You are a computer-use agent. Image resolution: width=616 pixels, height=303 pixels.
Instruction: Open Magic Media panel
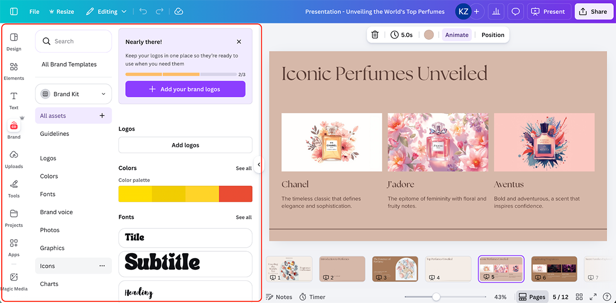point(14,280)
